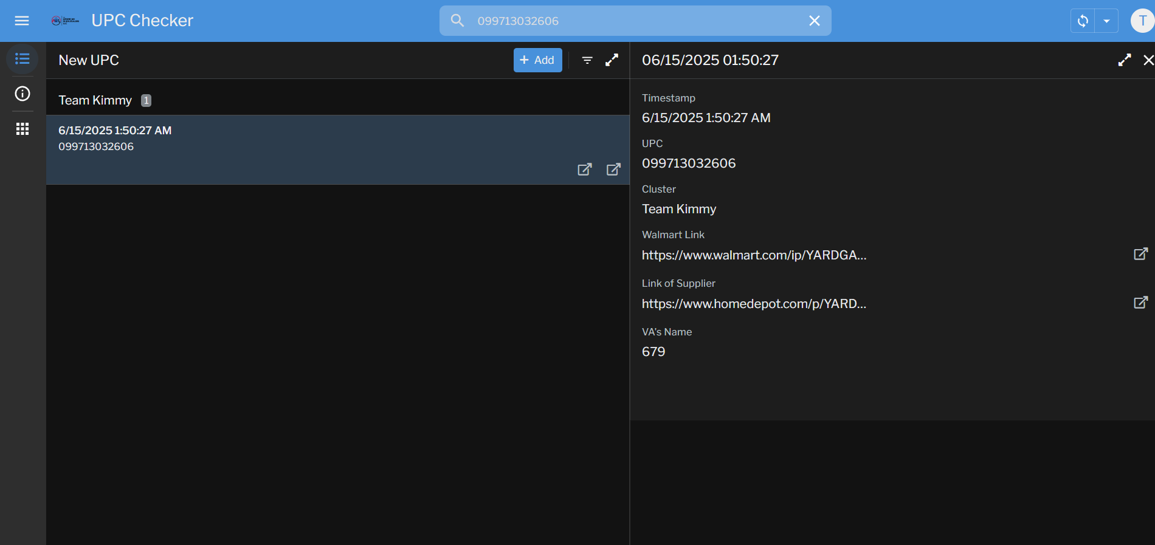1155x545 pixels.
Task: Click open icon beside Walmart Link
Action: (x=1140, y=254)
